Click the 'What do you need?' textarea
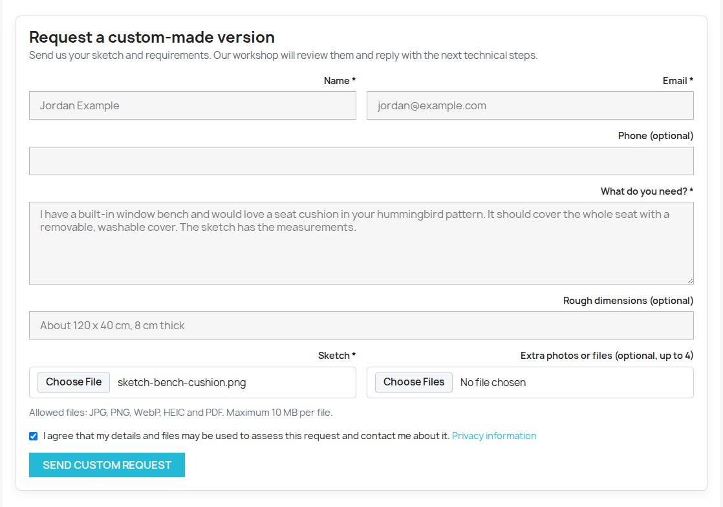The image size is (723, 507). 361,243
